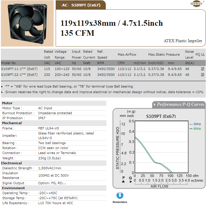Click model S109PT-11-1** (Ex67) row

click(19, 69)
